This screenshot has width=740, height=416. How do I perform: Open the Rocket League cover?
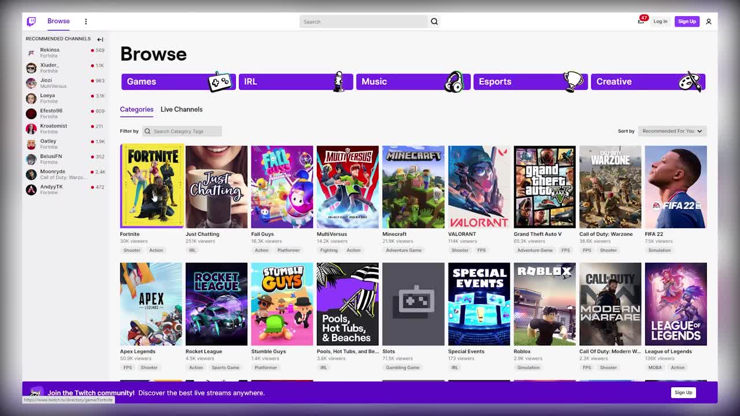(216, 304)
